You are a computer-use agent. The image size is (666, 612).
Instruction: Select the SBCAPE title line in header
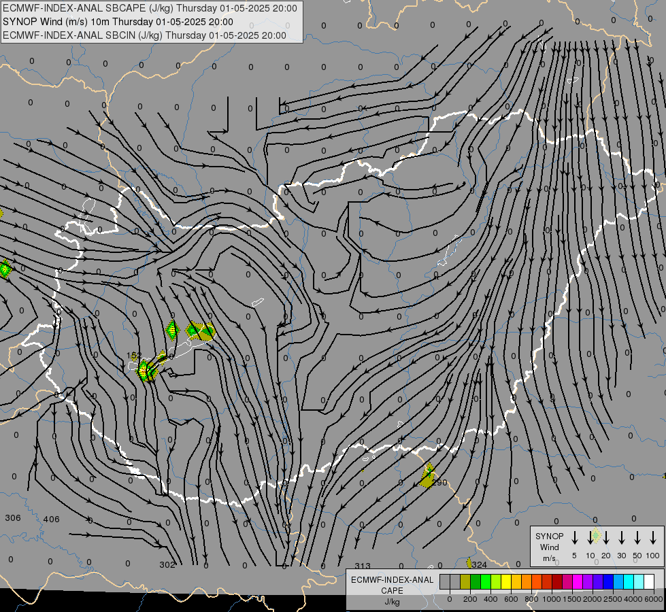(x=150, y=8)
